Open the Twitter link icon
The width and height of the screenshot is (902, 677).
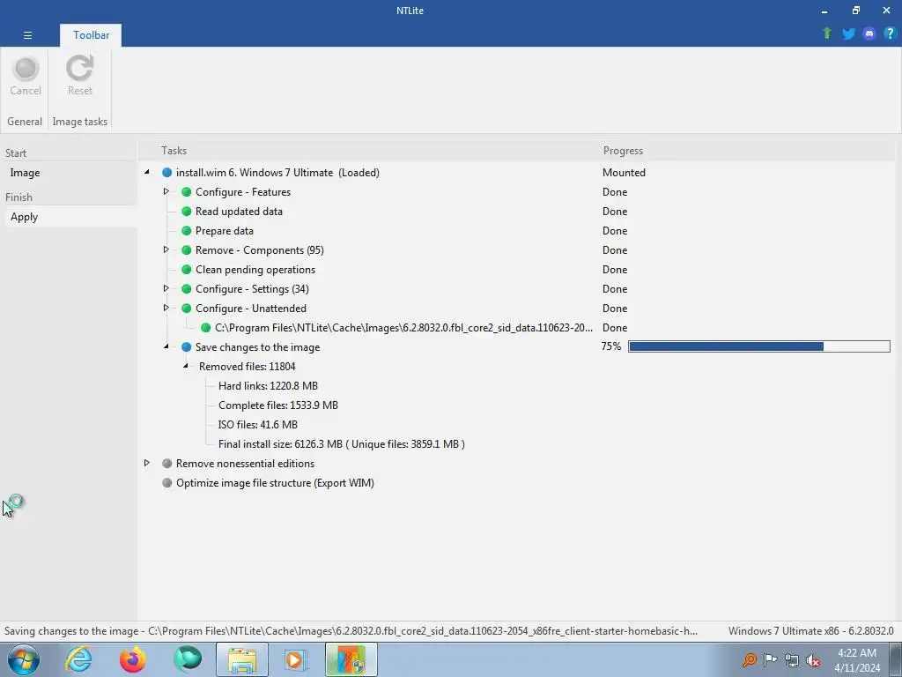click(848, 33)
